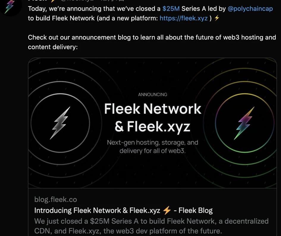Visit the https://fleek.xyz link
The height and width of the screenshot is (236, 281).
tap(183, 18)
